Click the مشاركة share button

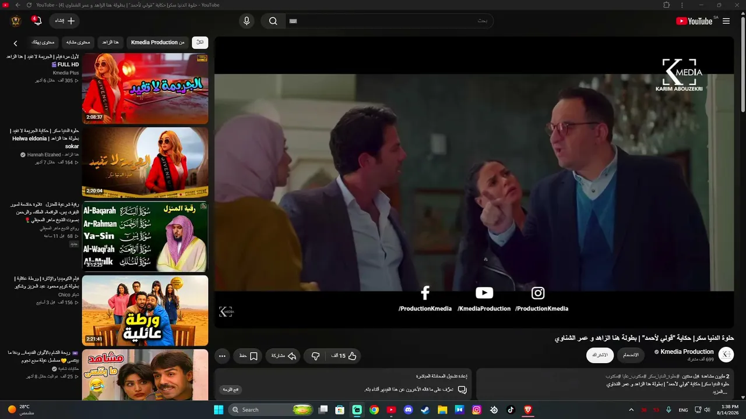point(283,356)
